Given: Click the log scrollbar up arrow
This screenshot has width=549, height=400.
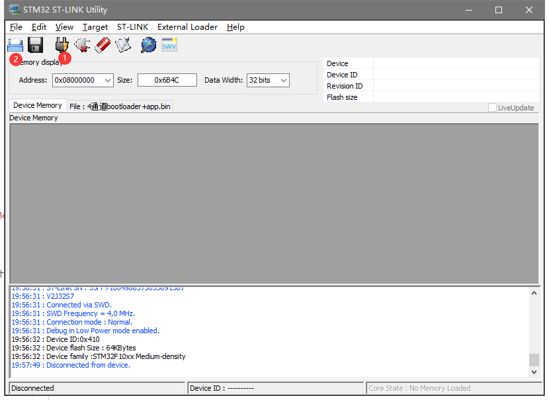Looking at the screenshot, I should [x=534, y=293].
